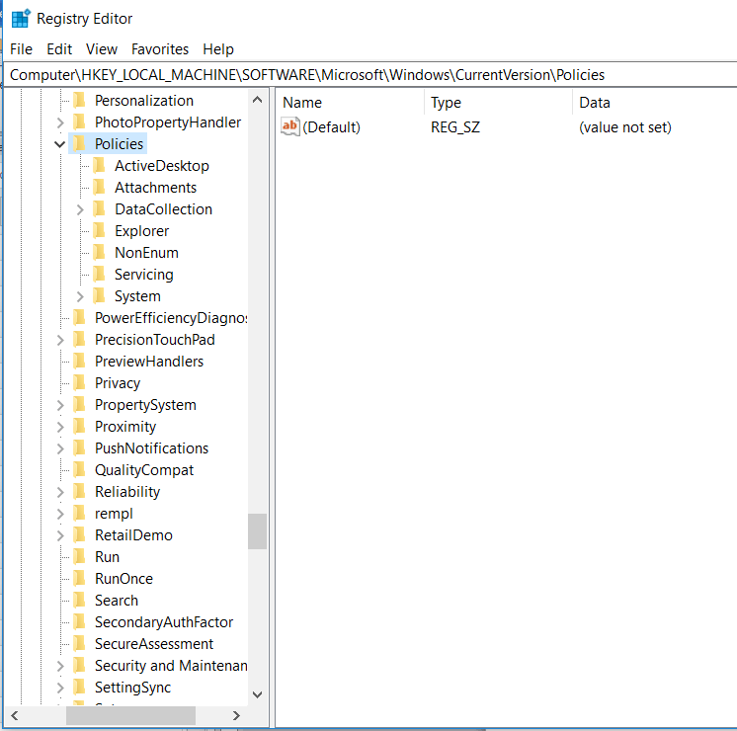Click the SecondaryAuthFactor folder icon
This screenshot has height=731, width=737.
point(79,622)
